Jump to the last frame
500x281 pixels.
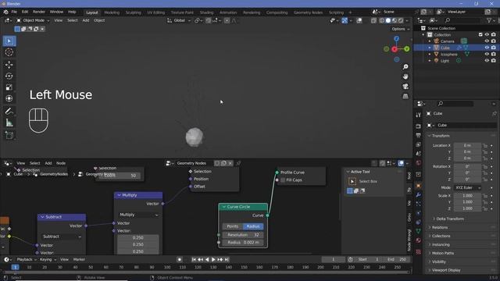227,260
